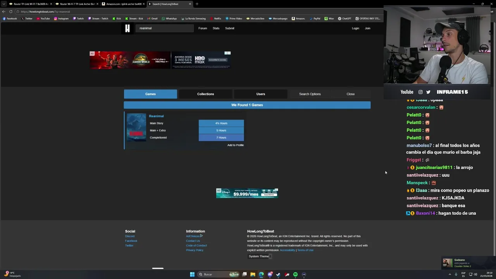This screenshot has height=279, width=496.
Task: Close the search results panel
Action: (350, 94)
